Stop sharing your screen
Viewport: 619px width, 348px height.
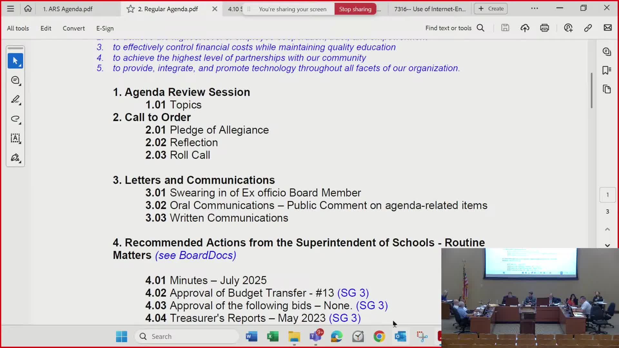(355, 9)
